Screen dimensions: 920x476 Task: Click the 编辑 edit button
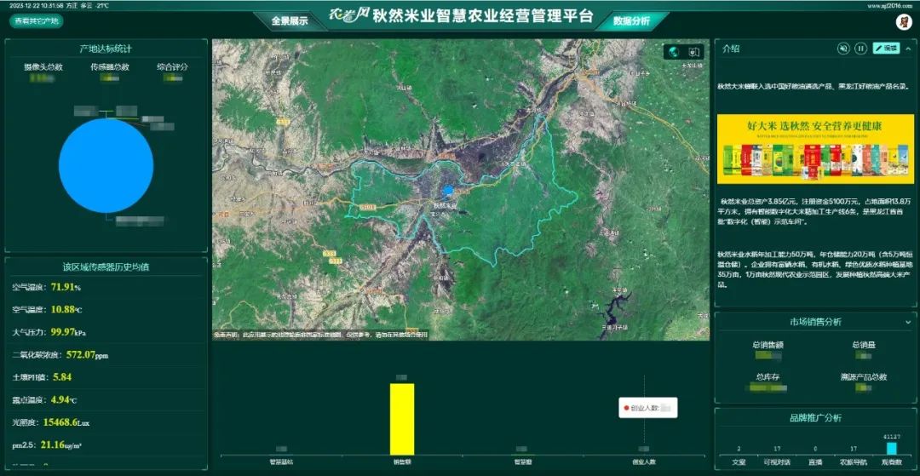click(x=886, y=49)
